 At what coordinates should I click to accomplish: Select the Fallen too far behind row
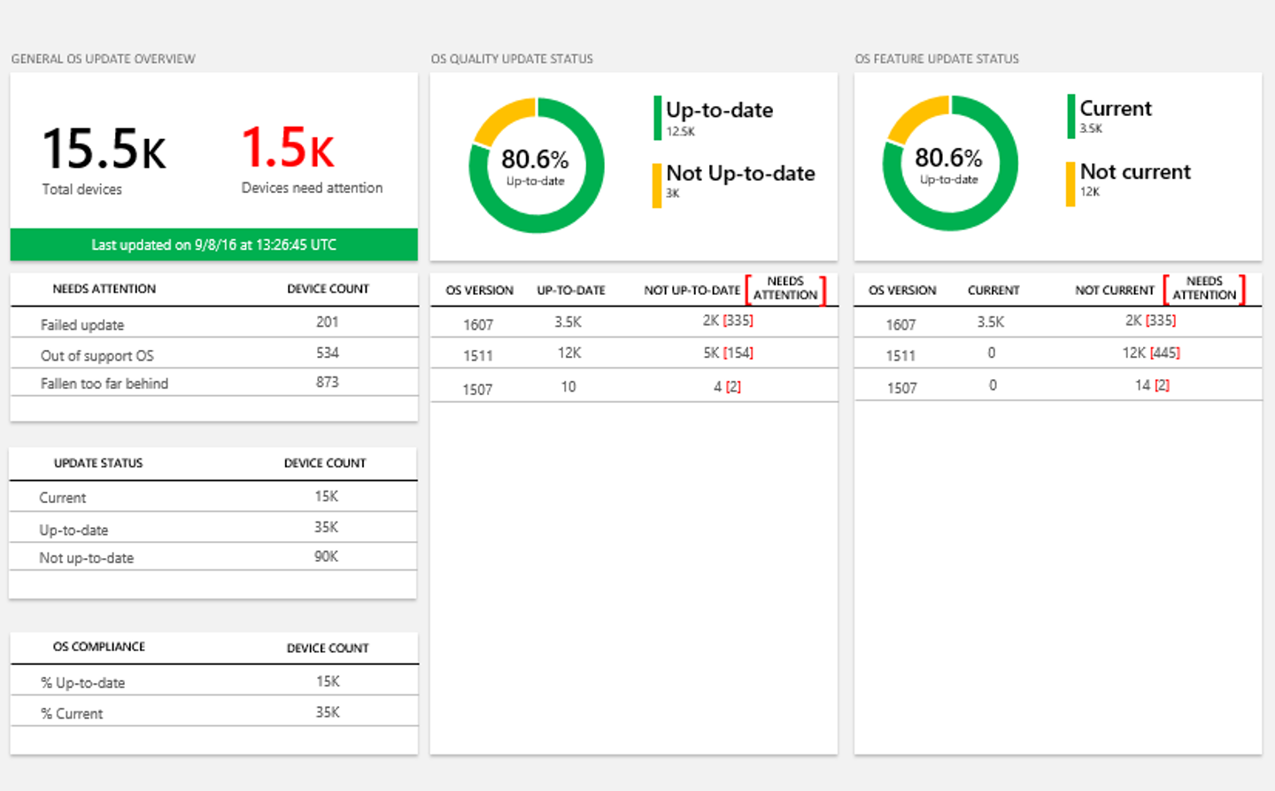click(x=213, y=383)
